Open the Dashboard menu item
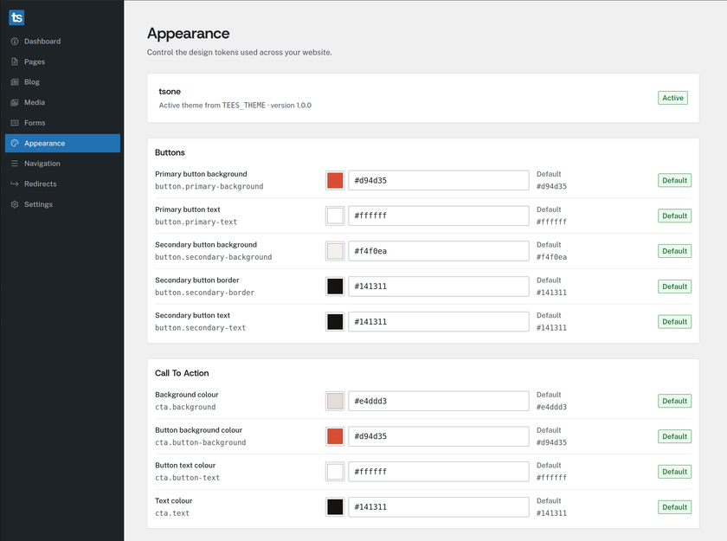Image resolution: width=727 pixels, height=541 pixels. click(62, 42)
